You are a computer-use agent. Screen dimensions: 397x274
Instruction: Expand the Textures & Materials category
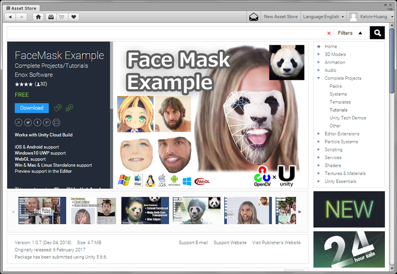coord(319,174)
